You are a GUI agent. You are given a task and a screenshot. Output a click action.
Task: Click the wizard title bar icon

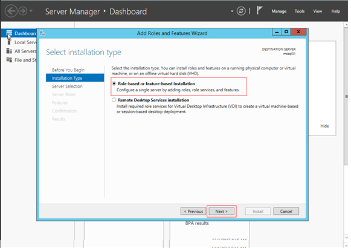click(42, 33)
